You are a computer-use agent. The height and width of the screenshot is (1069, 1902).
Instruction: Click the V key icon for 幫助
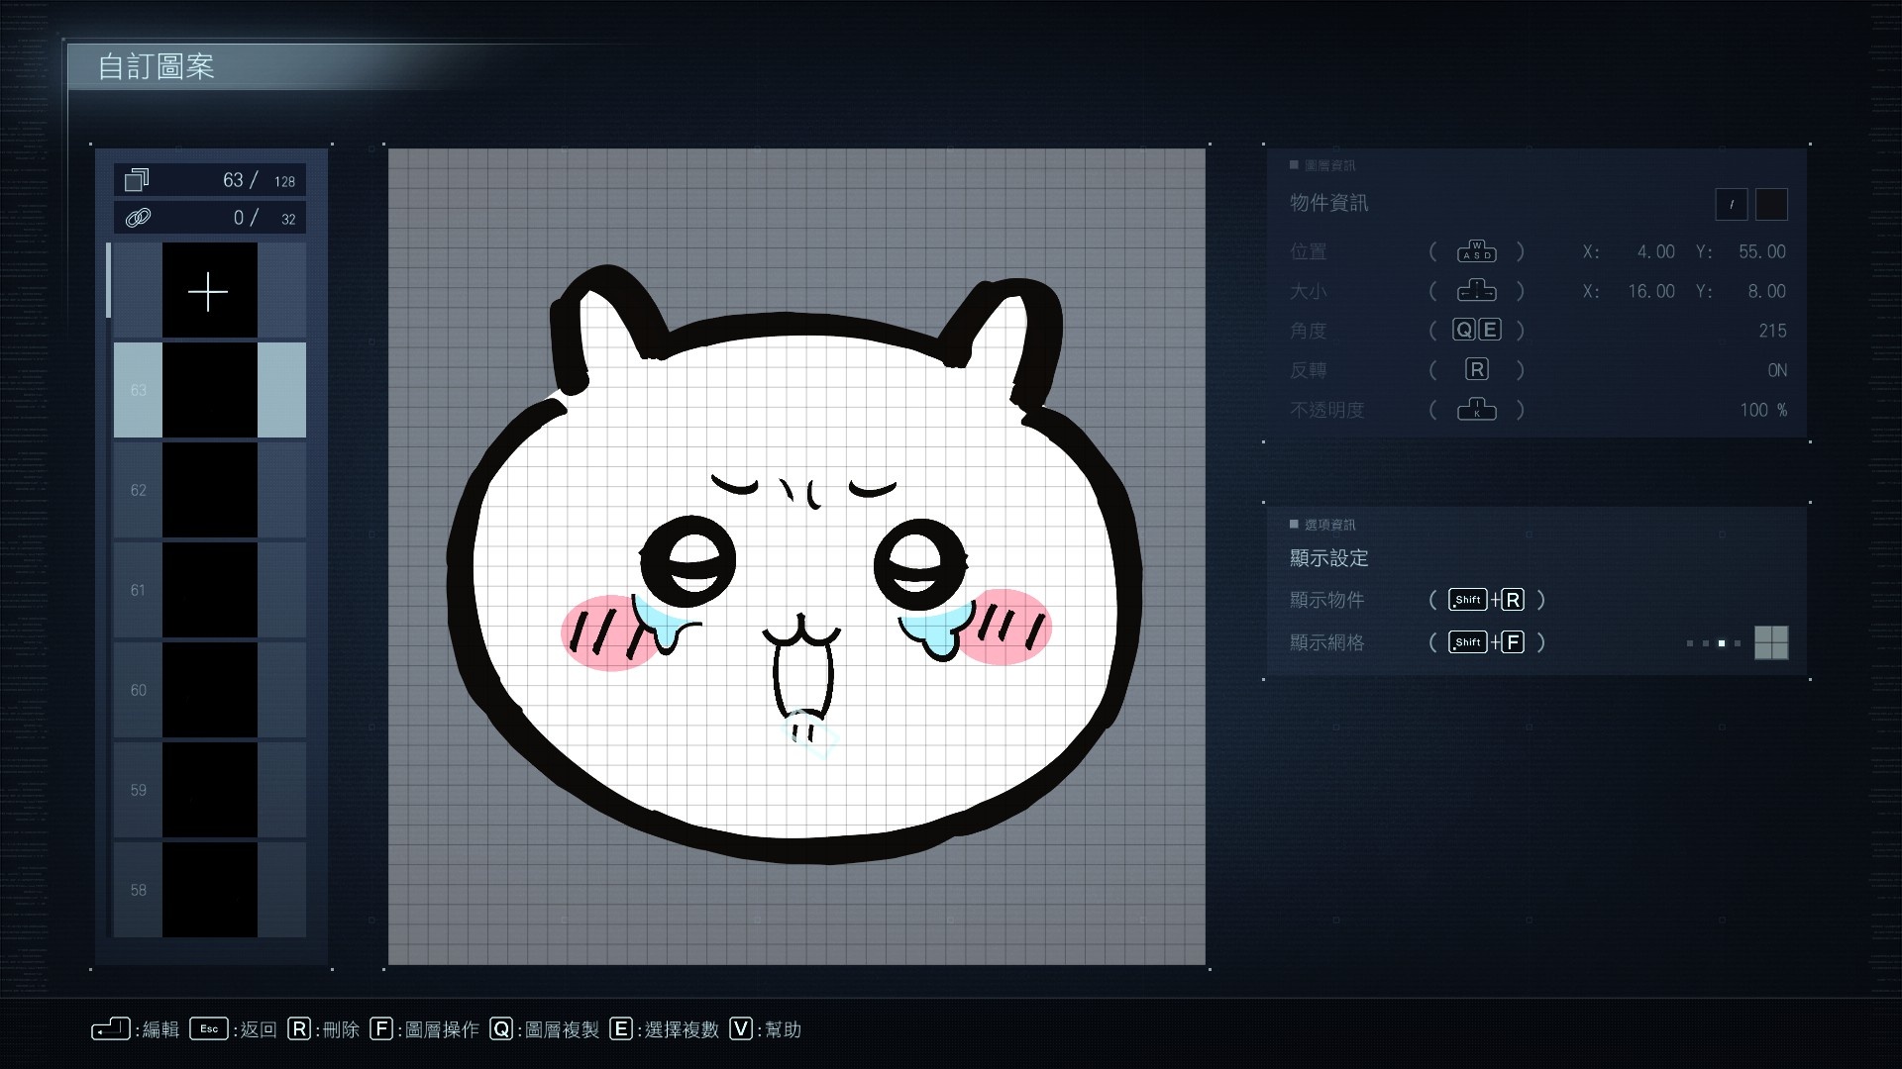741,1029
